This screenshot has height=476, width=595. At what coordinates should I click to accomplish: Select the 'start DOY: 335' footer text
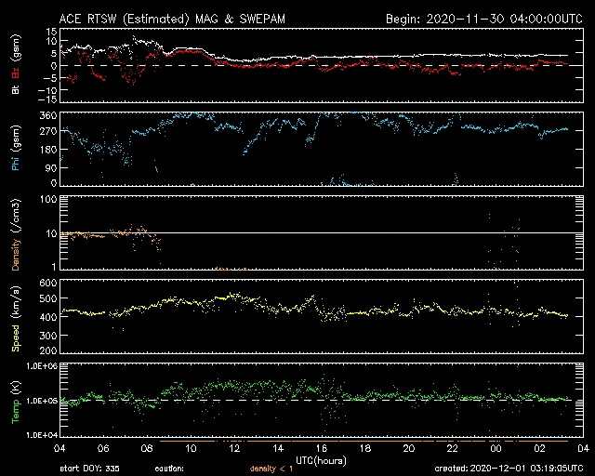tap(89, 469)
